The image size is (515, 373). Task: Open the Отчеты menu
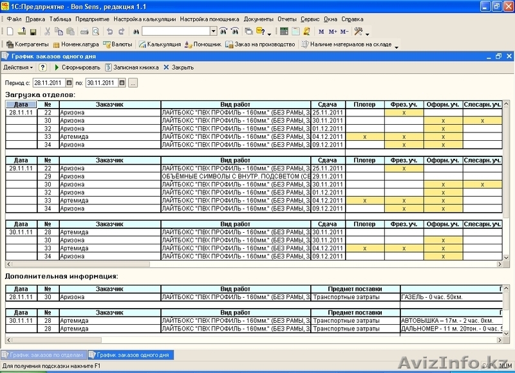pos(287,19)
